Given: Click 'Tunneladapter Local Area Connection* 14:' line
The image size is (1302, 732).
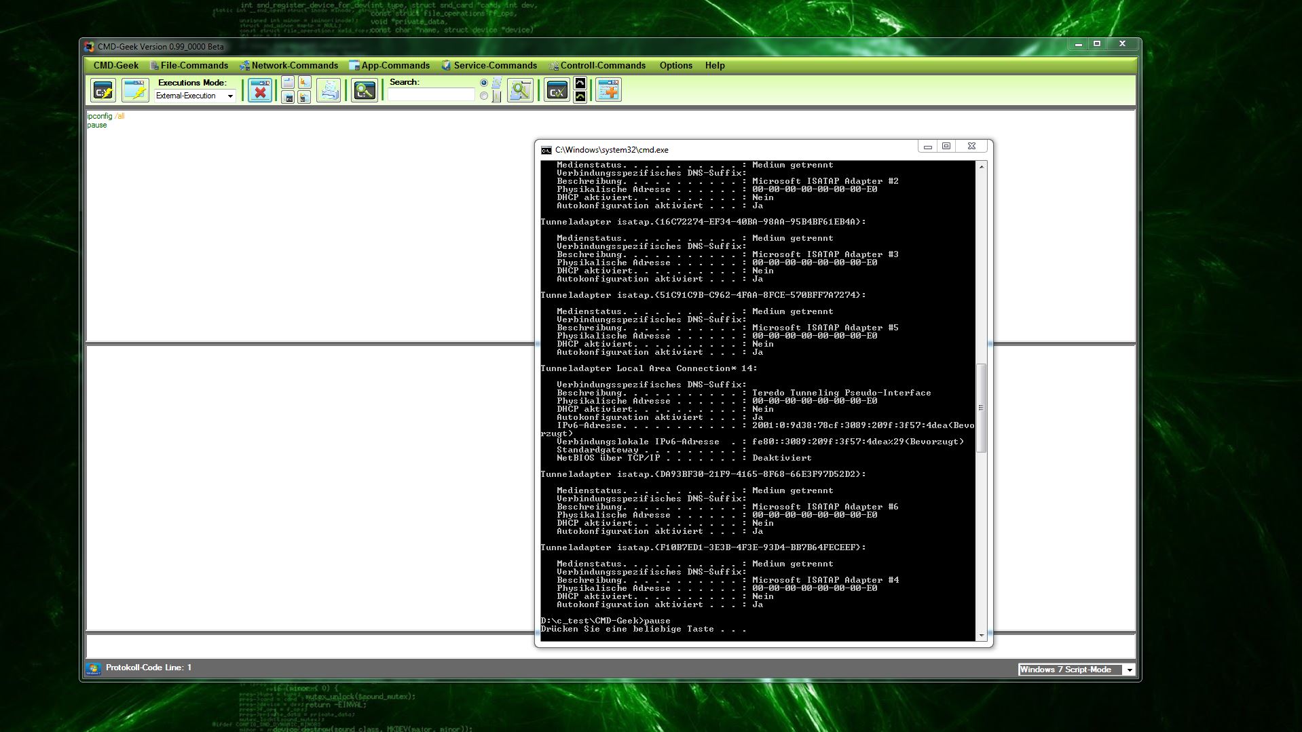Looking at the screenshot, I should (x=648, y=368).
